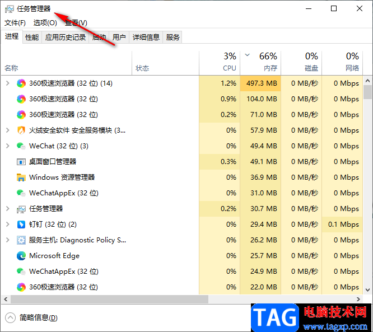Collapse to 简略信息 using the circle arrow icon
Screen dimensions: 373x332
(10, 318)
